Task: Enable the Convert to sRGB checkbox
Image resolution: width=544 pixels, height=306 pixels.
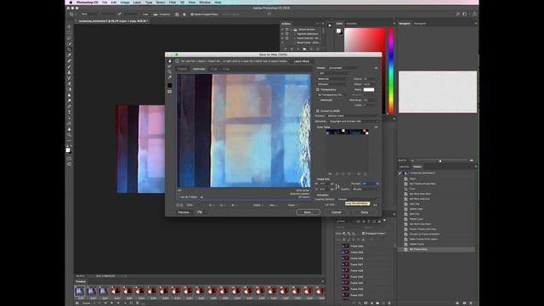Action: point(318,111)
